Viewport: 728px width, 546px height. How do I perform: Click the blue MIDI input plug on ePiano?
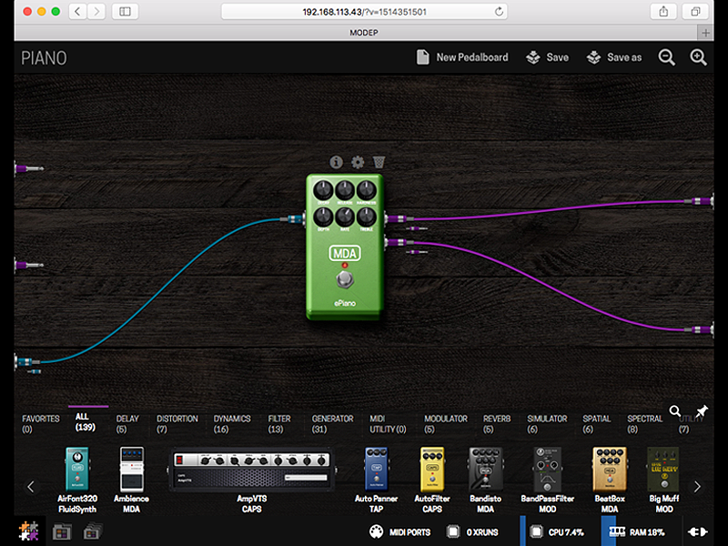click(x=292, y=218)
